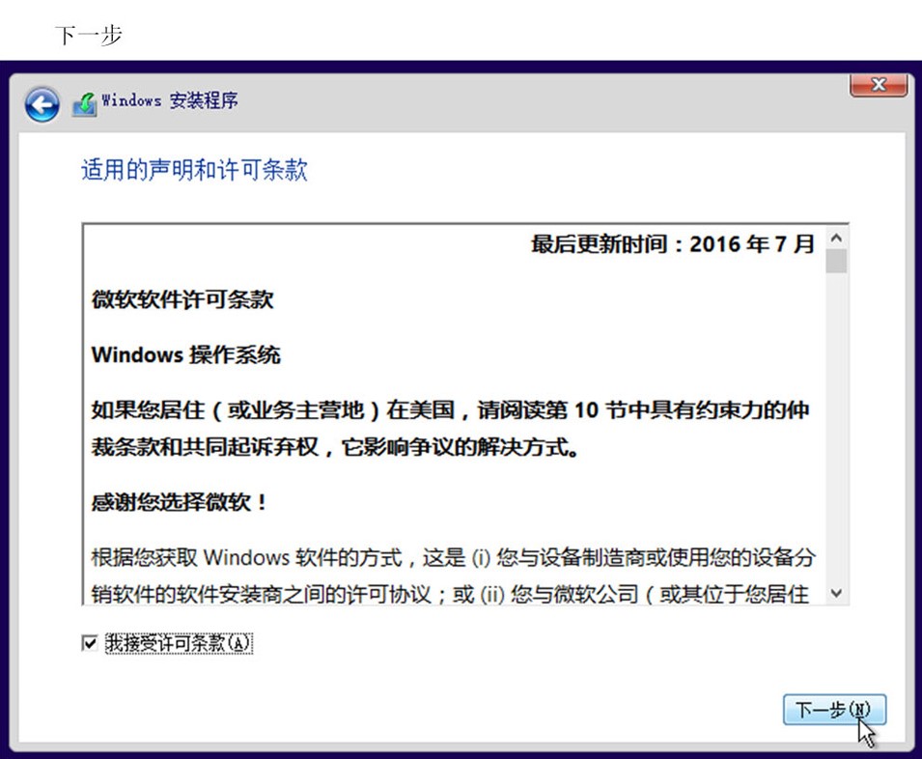The height and width of the screenshot is (759, 922).
Task: Click the Windows 操作系统 line
Action: [185, 354]
